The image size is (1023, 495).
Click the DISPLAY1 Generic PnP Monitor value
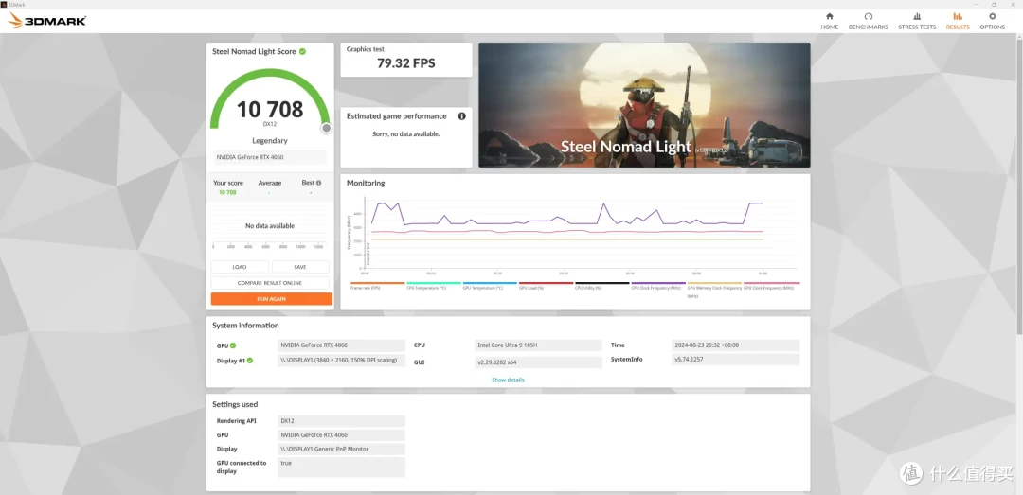pyautogui.click(x=341, y=449)
